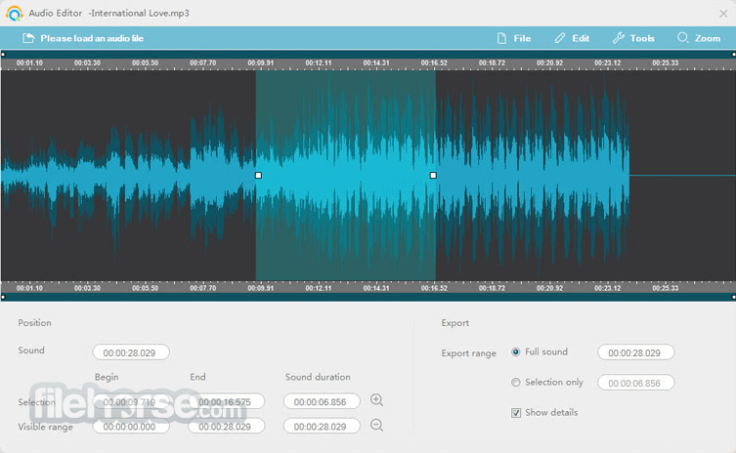Click the silent flat line after waveform end
This screenshot has height=453, width=736.
[x=682, y=176]
